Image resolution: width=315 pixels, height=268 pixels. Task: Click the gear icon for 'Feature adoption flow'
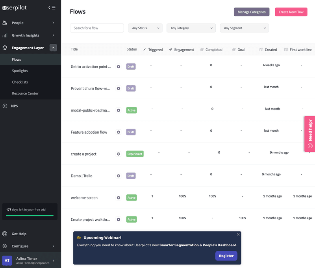click(x=119, y=132)
